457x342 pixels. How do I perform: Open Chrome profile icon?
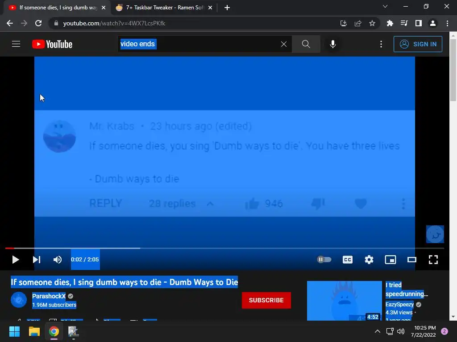pyautogui.click(x=433, y=23)
